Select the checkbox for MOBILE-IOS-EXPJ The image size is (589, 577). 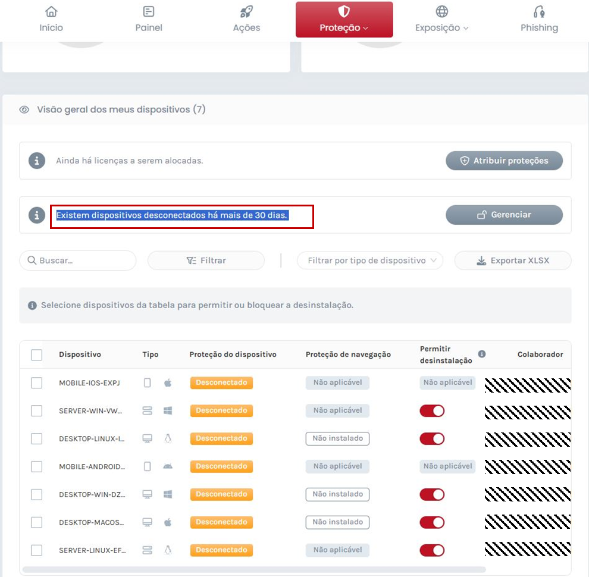(x=36, y=382)
